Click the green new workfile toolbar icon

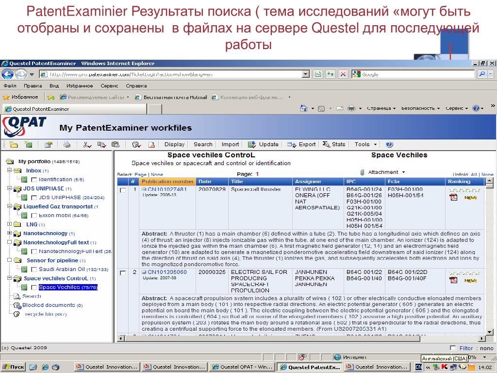29,144
